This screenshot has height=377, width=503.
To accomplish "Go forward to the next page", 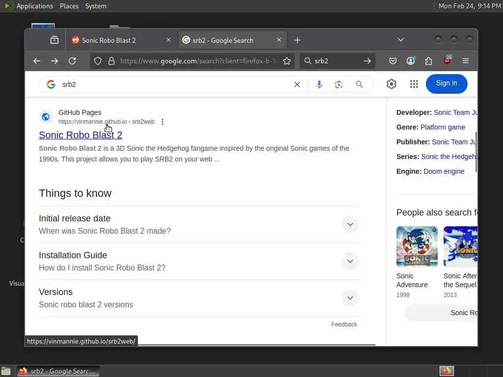I will coord(55,61).
